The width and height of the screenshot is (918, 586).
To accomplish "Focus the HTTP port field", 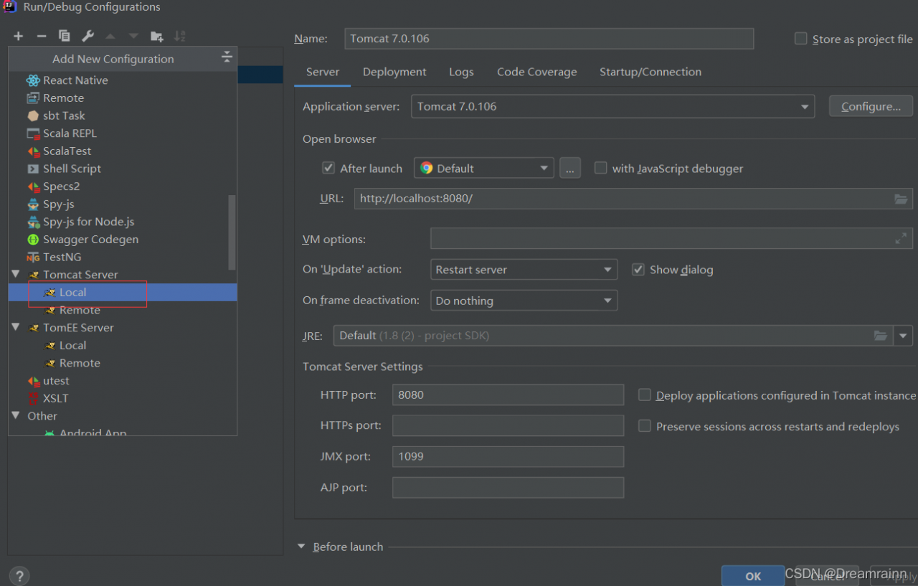I will tap(508, 394).
